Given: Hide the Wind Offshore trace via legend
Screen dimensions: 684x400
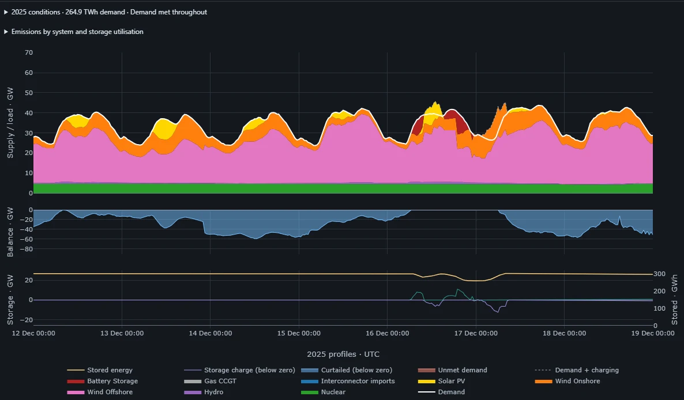Looking at the screenshot, I should coord(99,392).
